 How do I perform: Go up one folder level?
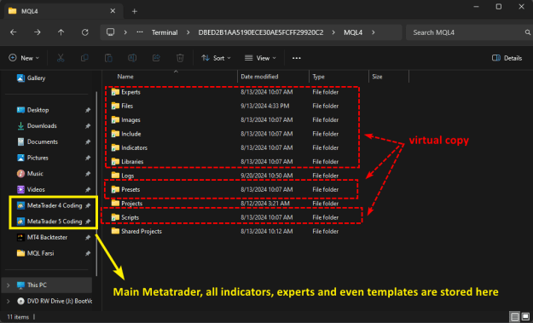(x=61, y=32)
